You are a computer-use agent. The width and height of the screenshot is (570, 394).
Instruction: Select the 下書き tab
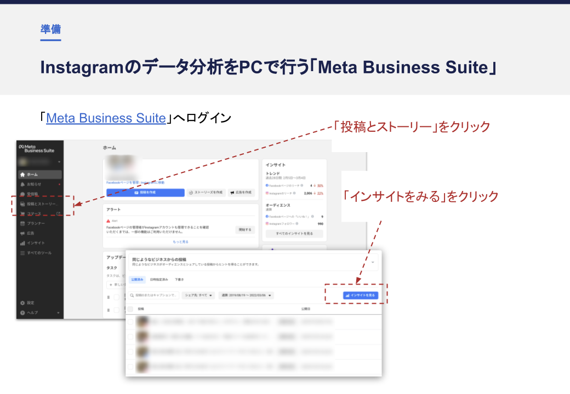click(x=179, y=279)
